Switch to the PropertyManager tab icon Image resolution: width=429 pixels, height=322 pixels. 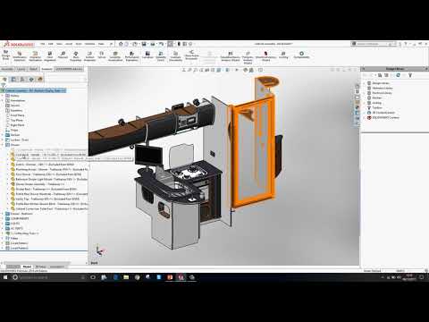tap(13, 79)
